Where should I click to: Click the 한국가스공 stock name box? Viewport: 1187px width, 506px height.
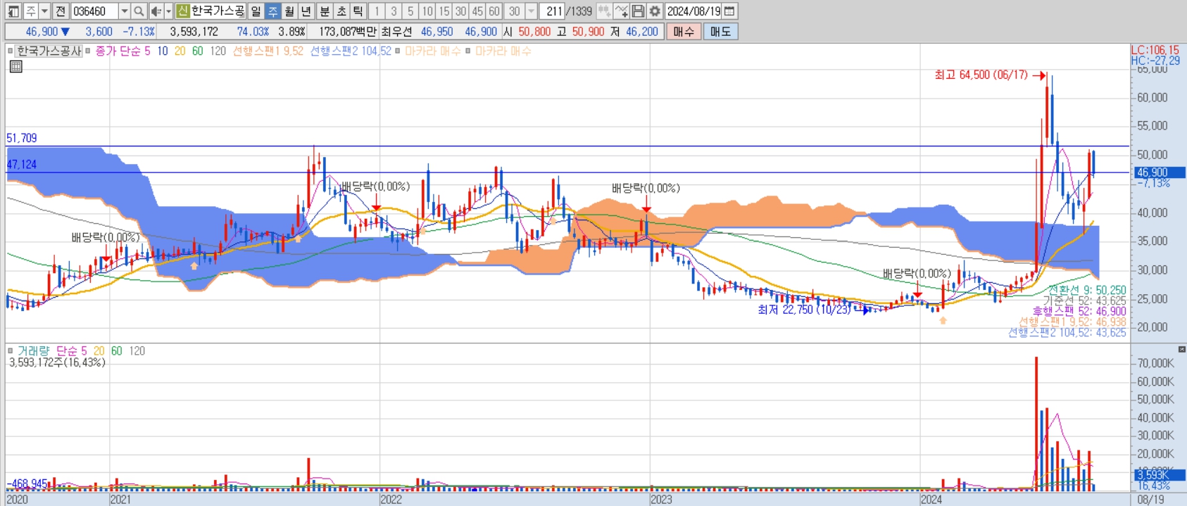point(218,11)
